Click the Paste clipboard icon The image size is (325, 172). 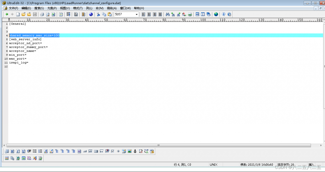click(x=110, y=14)
